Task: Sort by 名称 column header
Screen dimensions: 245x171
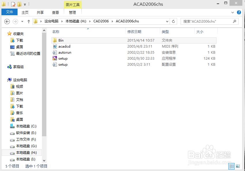Action: 56,32
